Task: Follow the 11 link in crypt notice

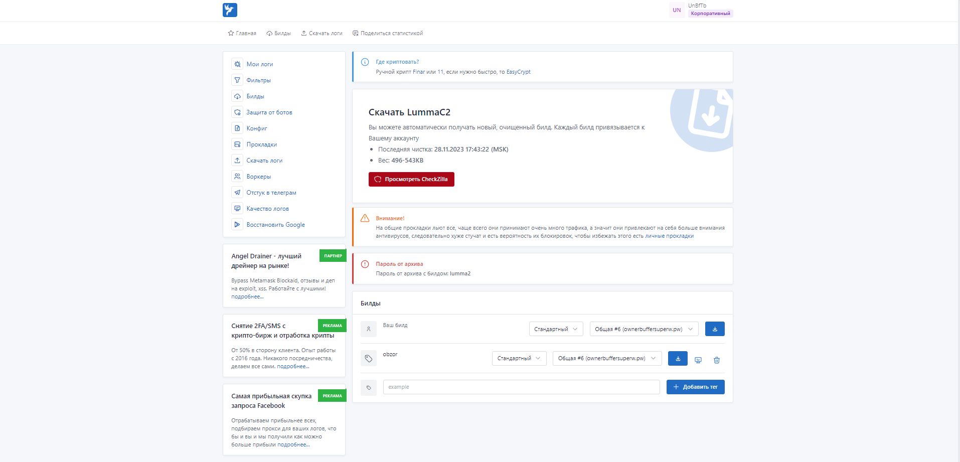Action: pos(440,72)
